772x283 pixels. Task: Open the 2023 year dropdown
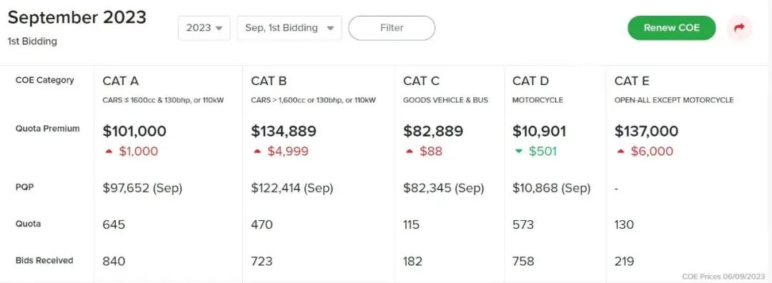[x=204, y=28]
